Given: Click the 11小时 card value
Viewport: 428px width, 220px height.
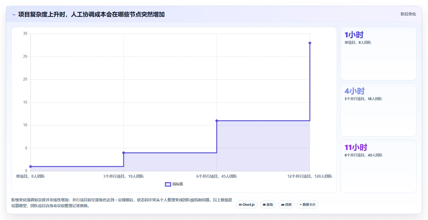Looking at the screenshot, I should point(356,148).
